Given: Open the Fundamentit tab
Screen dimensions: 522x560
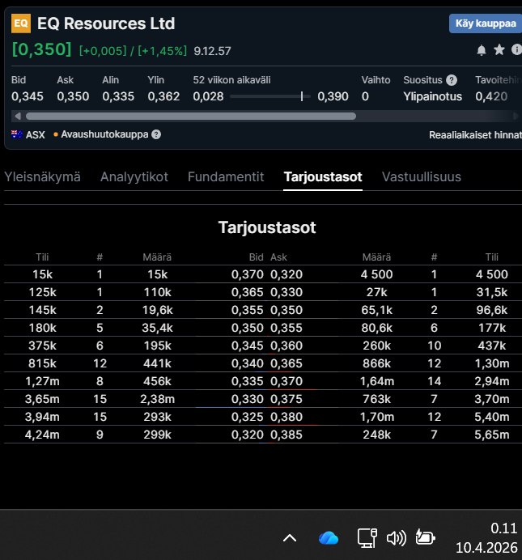Looking at the screenshot, I should coord(226,176).
